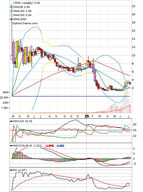Click the bold 25 year marker on time axis
This screenshot has width=143, height=192.
pyautogui.click(x=87, y=116)
